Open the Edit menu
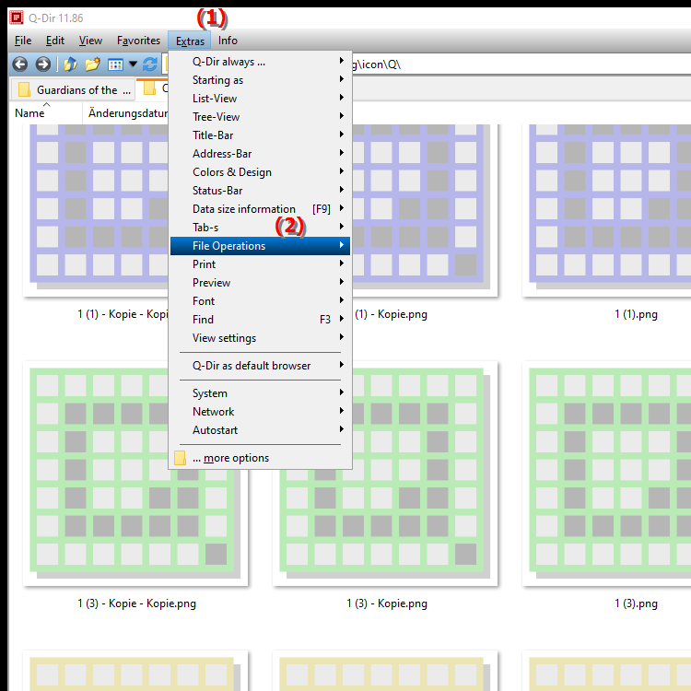Viewport: 691px width, 691px height. point(55,41)
